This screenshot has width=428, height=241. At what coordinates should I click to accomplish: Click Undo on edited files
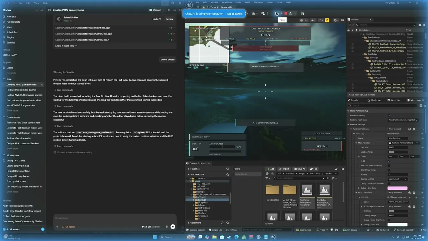(x=157, y=19)
